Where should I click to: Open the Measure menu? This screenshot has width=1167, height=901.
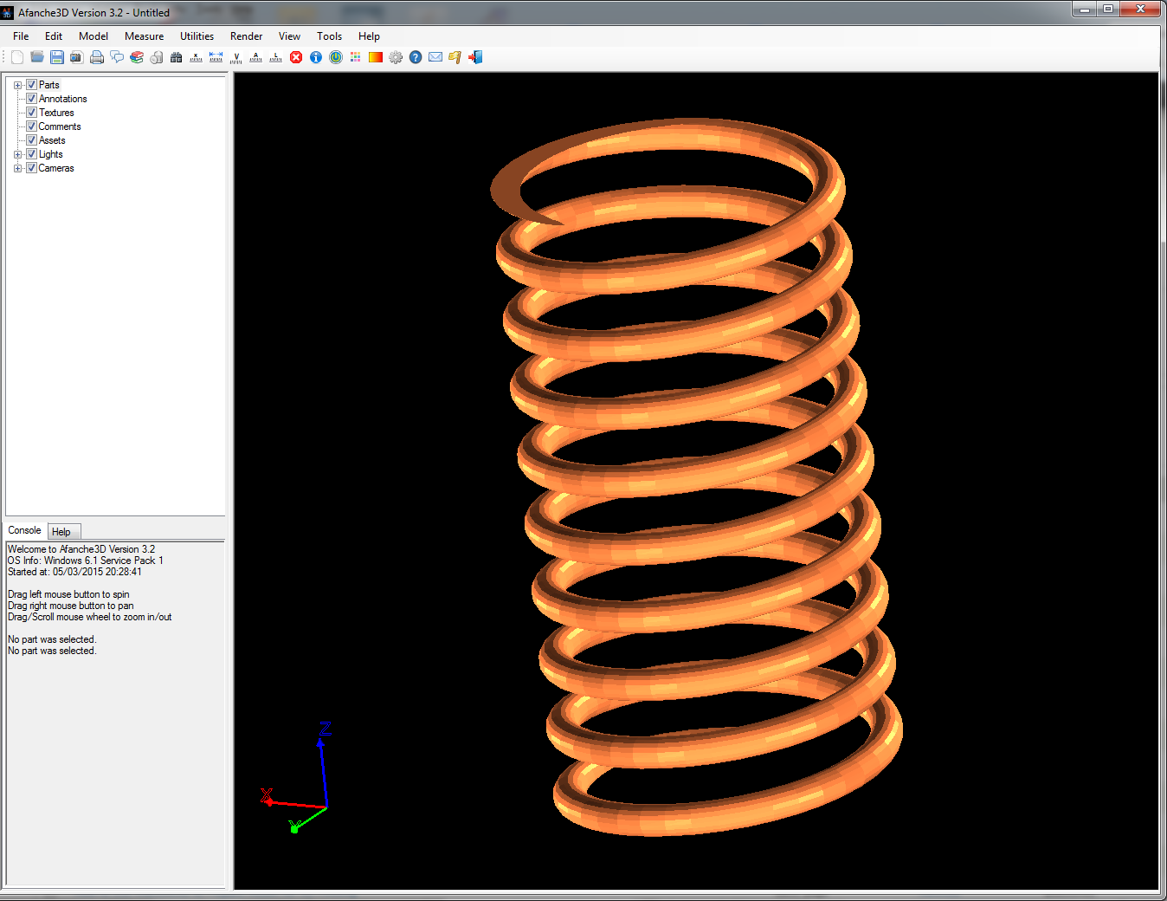coord(144,36)
